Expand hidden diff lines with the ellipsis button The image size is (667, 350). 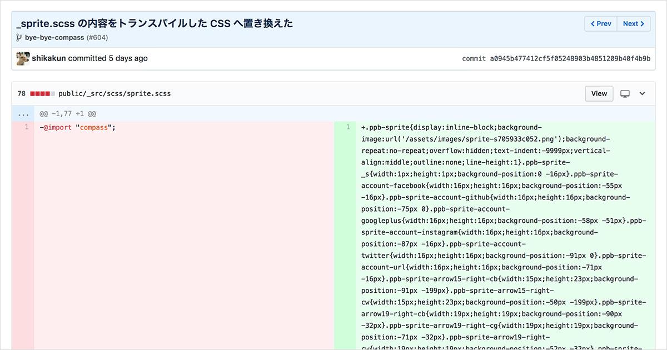(x=23, y=113)
